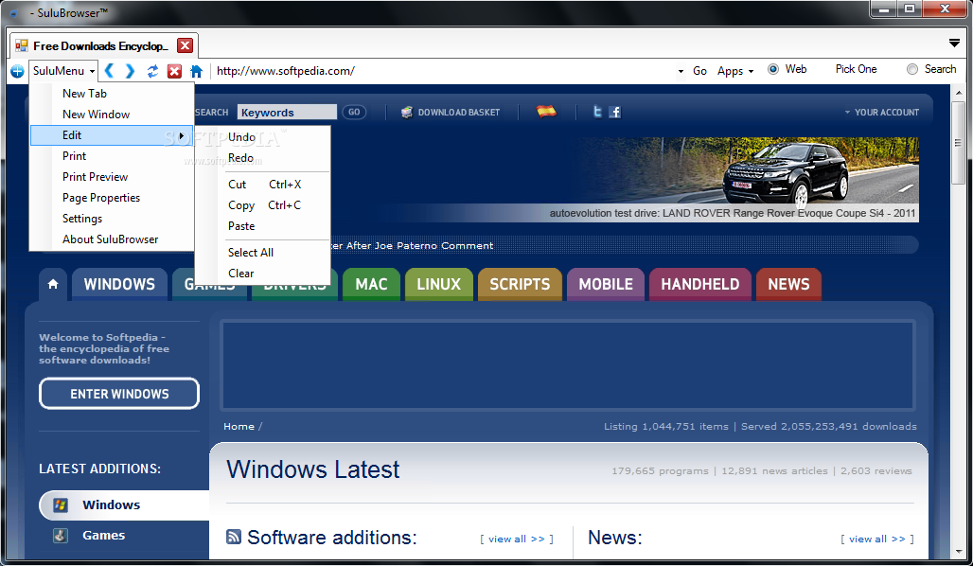Click Clear in the Edit submenu

[262, 274]
